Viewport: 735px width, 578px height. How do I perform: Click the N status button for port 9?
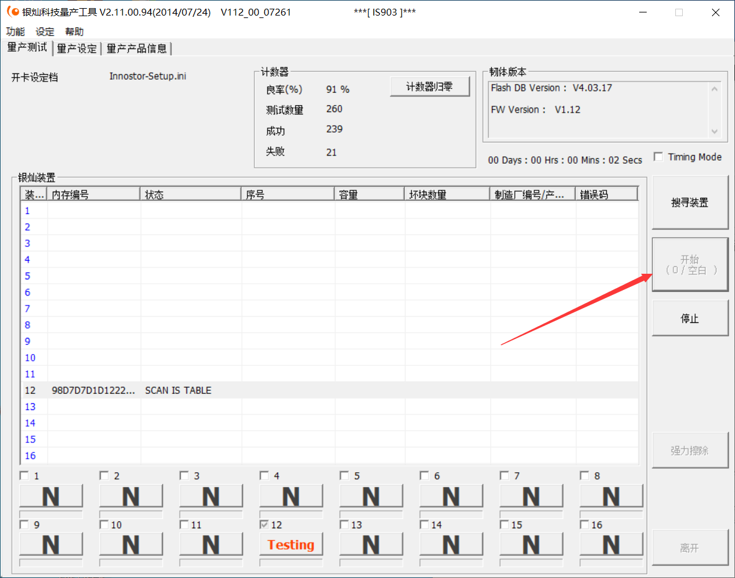[x=51, y=544]
